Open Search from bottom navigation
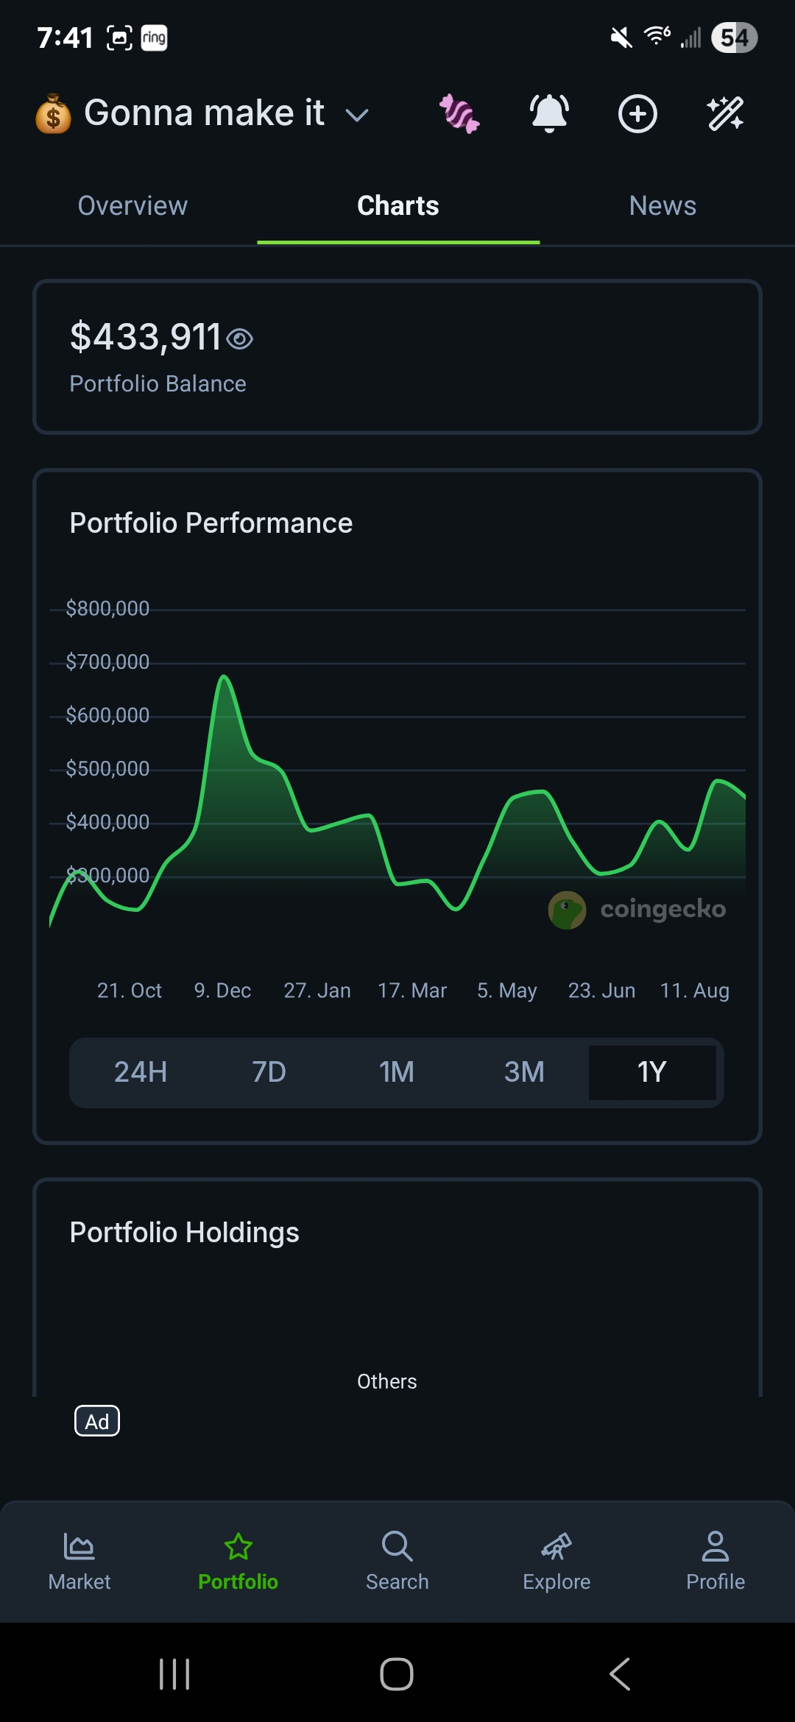795x1722 pixels. point(397,1562)
